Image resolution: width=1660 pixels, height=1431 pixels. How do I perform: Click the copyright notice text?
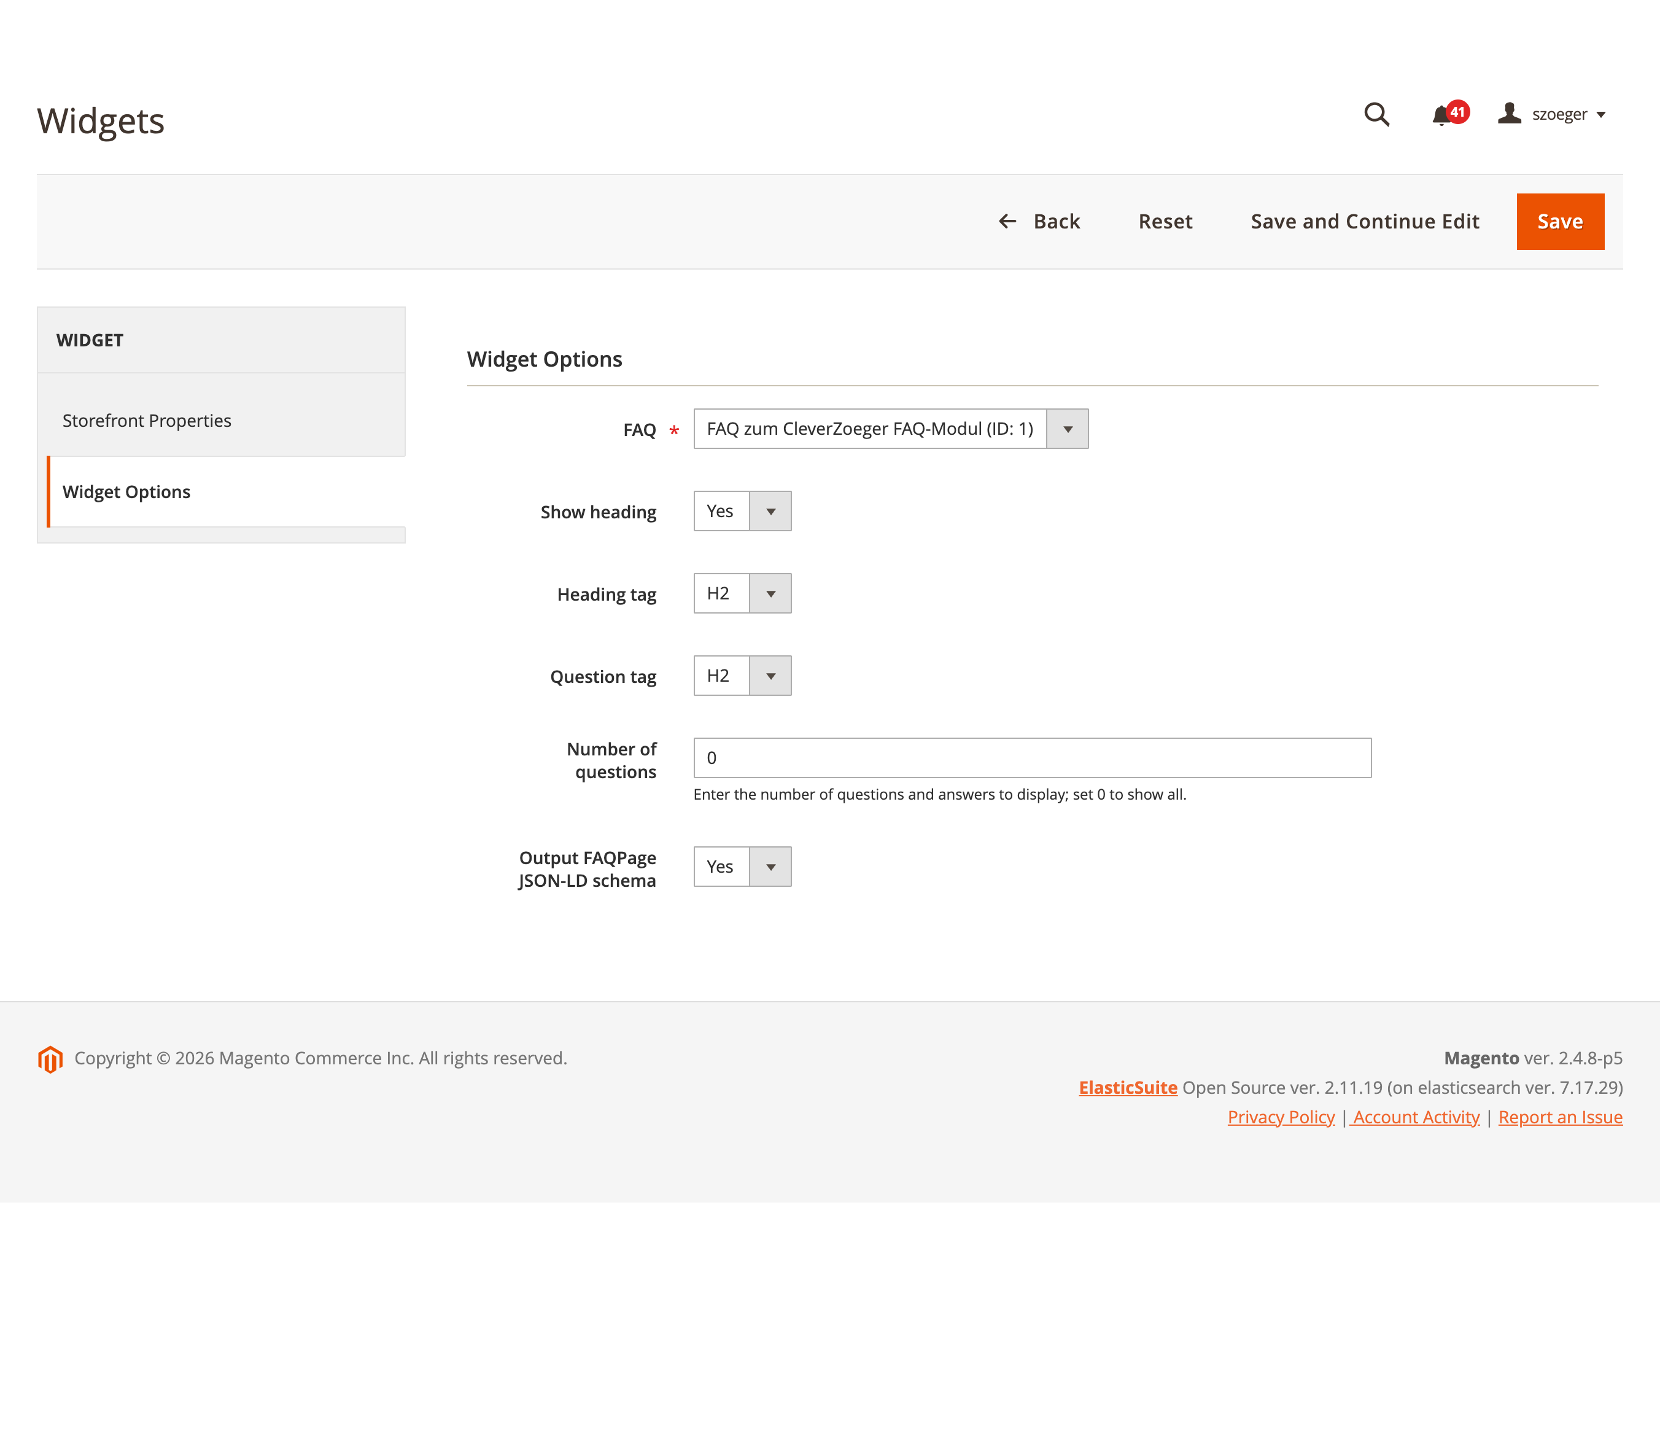320,1058
